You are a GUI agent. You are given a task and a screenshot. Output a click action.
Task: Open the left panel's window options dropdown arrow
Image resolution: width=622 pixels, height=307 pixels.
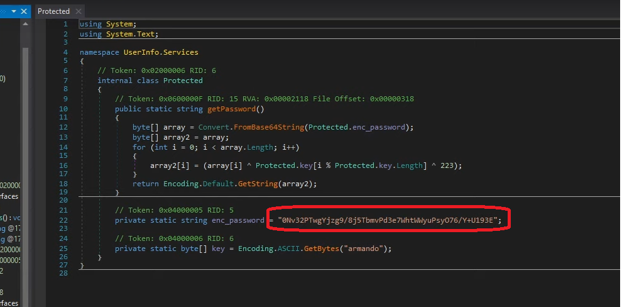[x=14, y=11]
